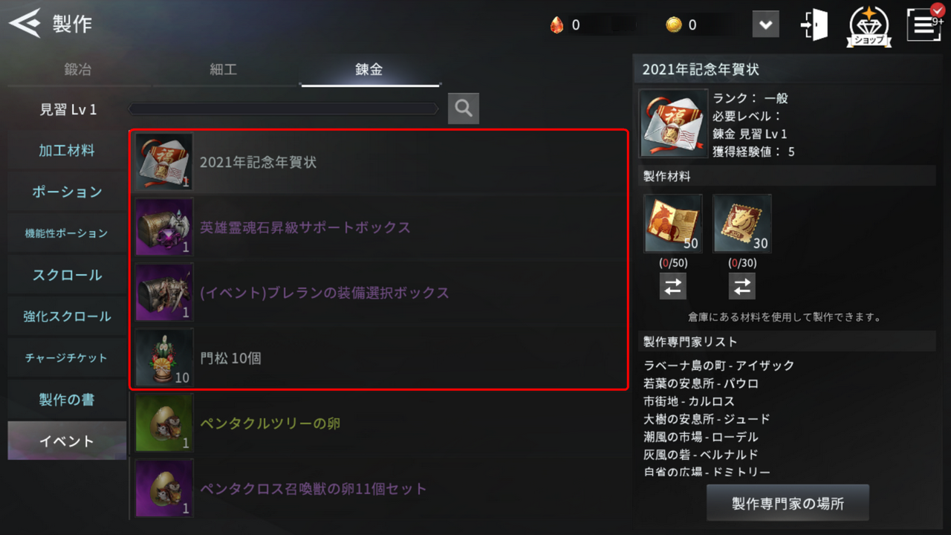Select ペンタクルツリーの卵 recipe

click(379, 424)
